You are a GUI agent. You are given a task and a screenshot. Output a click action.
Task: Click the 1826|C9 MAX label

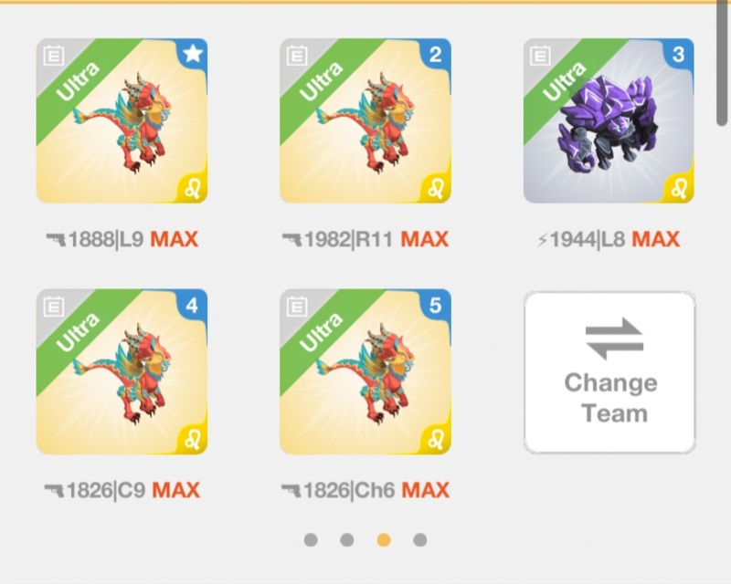coord(122,490)
